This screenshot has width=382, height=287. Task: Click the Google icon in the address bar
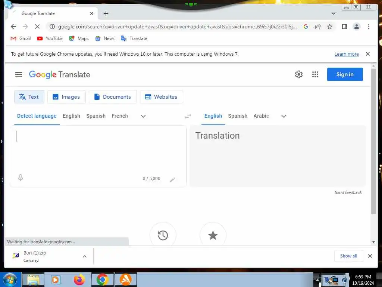tap(306, 27)
